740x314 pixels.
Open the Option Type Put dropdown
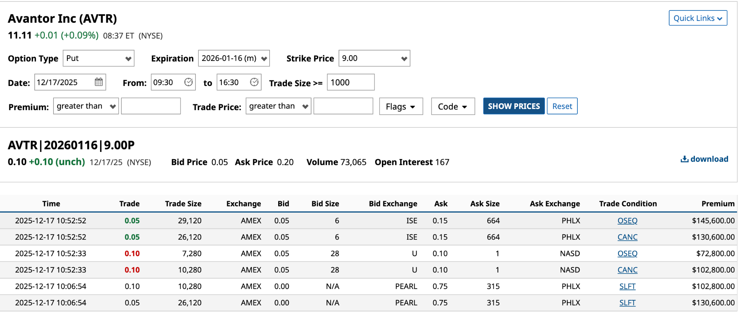tap(98, 58)
